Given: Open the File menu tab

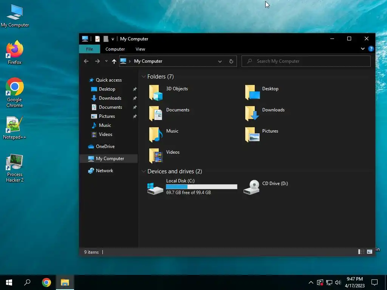Looking at the screenshot, I should [90, 49].
